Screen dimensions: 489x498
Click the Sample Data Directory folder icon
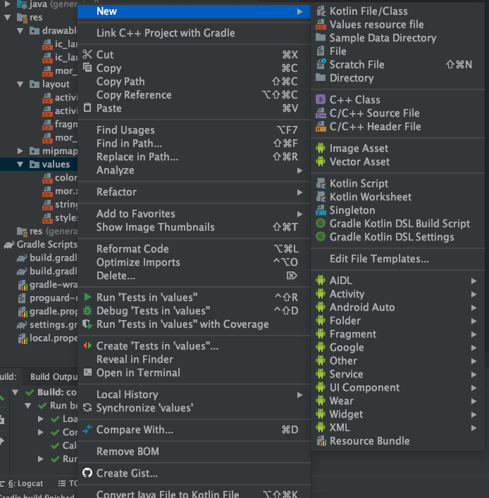point(321,38)
